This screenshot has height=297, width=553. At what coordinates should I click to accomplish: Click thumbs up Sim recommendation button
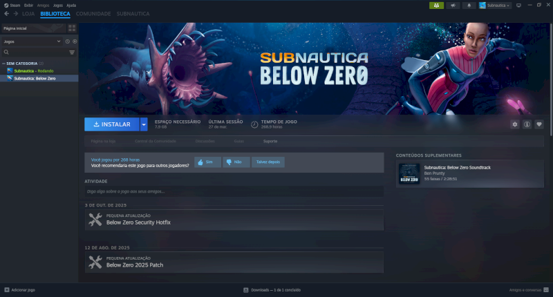click(x=207, y=162)
